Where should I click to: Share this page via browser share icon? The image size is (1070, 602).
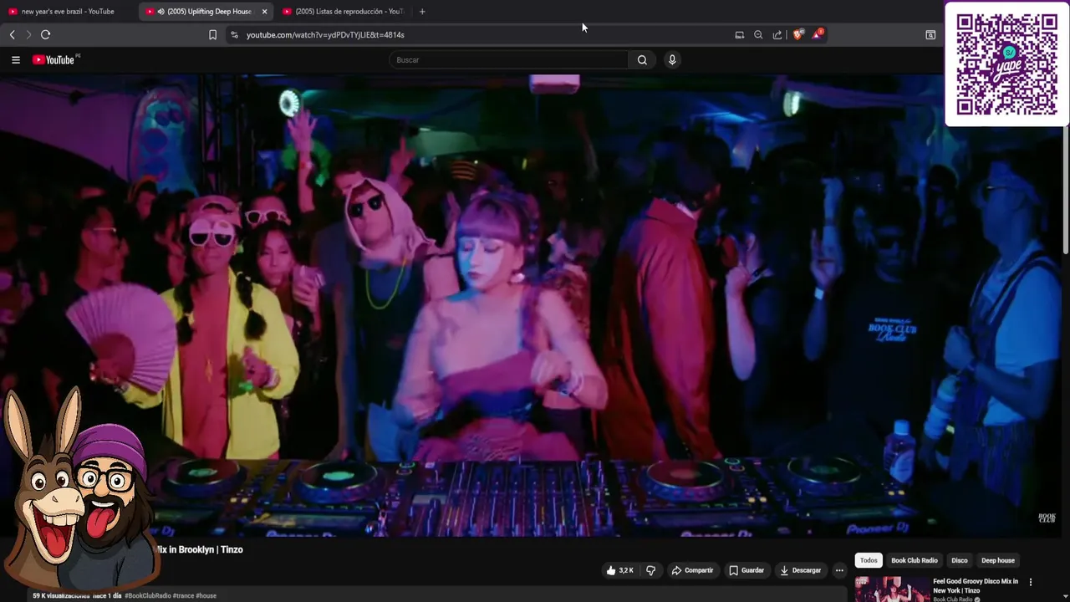click(x=777, y=34)
